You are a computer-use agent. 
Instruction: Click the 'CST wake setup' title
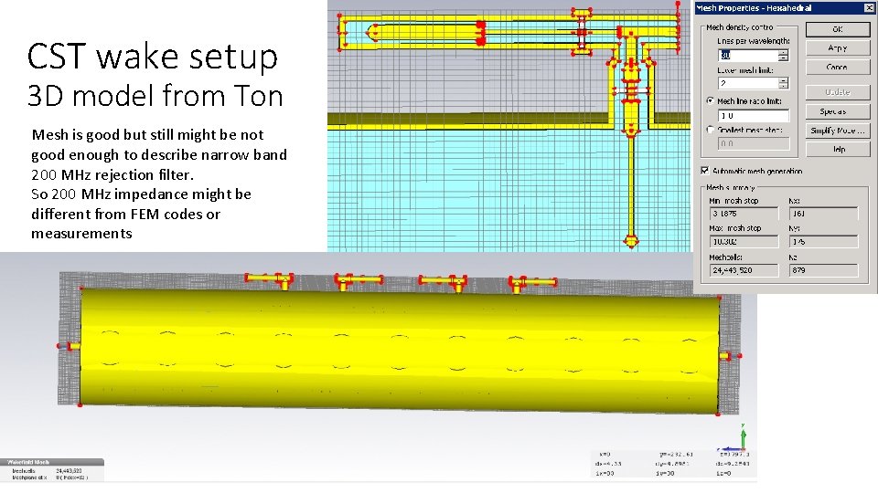tap(153, 57)
